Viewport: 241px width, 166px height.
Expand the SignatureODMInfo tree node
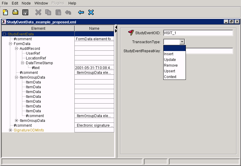[x=11, y=130]
